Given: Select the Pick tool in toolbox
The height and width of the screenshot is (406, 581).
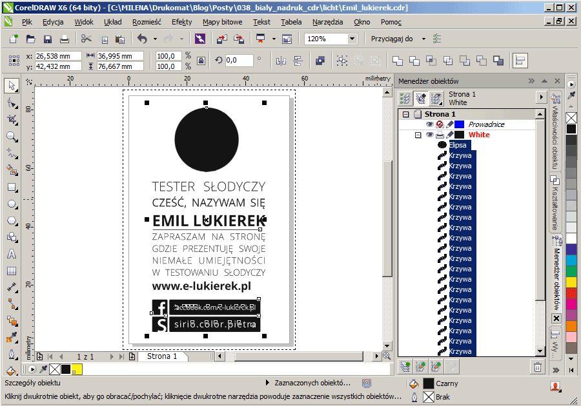Looking at the screenshot, I should point(12,86).
